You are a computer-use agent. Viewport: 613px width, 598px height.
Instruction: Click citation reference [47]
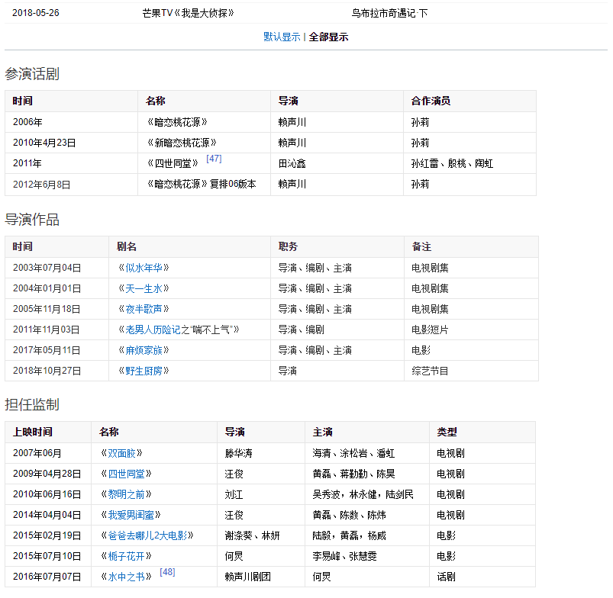tap(214, 159)
